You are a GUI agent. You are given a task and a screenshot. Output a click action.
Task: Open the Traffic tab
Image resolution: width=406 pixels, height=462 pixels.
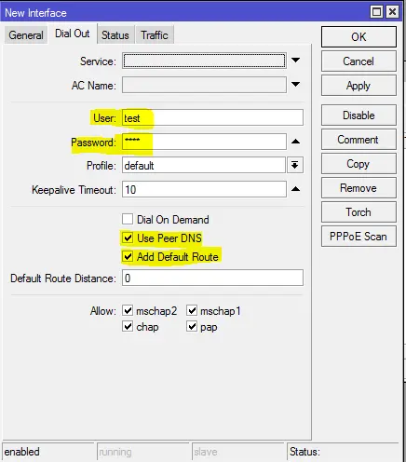(155, 35)
